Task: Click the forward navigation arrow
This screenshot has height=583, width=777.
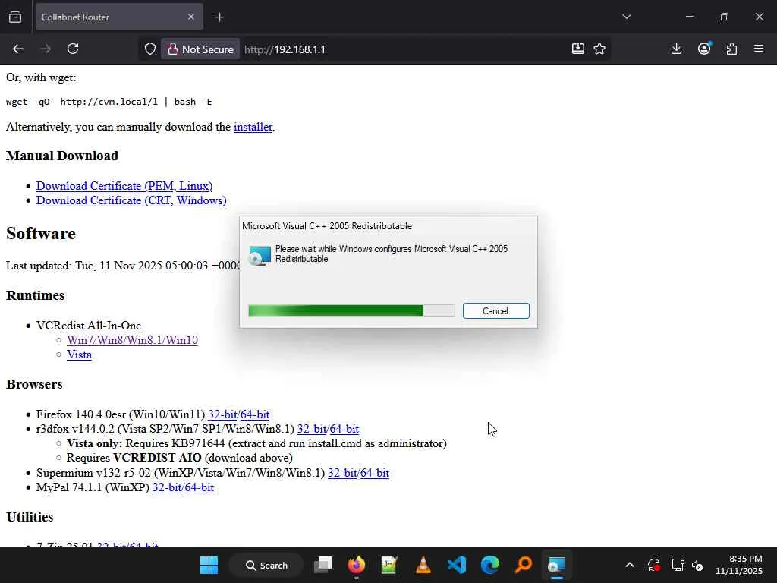Action: (x=46, y=49)
